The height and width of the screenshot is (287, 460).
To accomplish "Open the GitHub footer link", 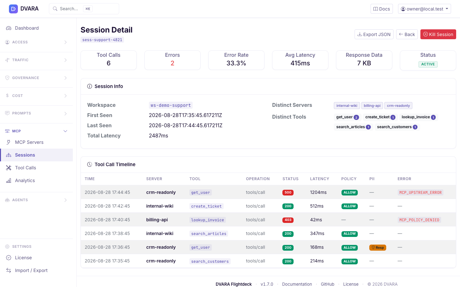I will pyautogui.click(x=327, y=284).
